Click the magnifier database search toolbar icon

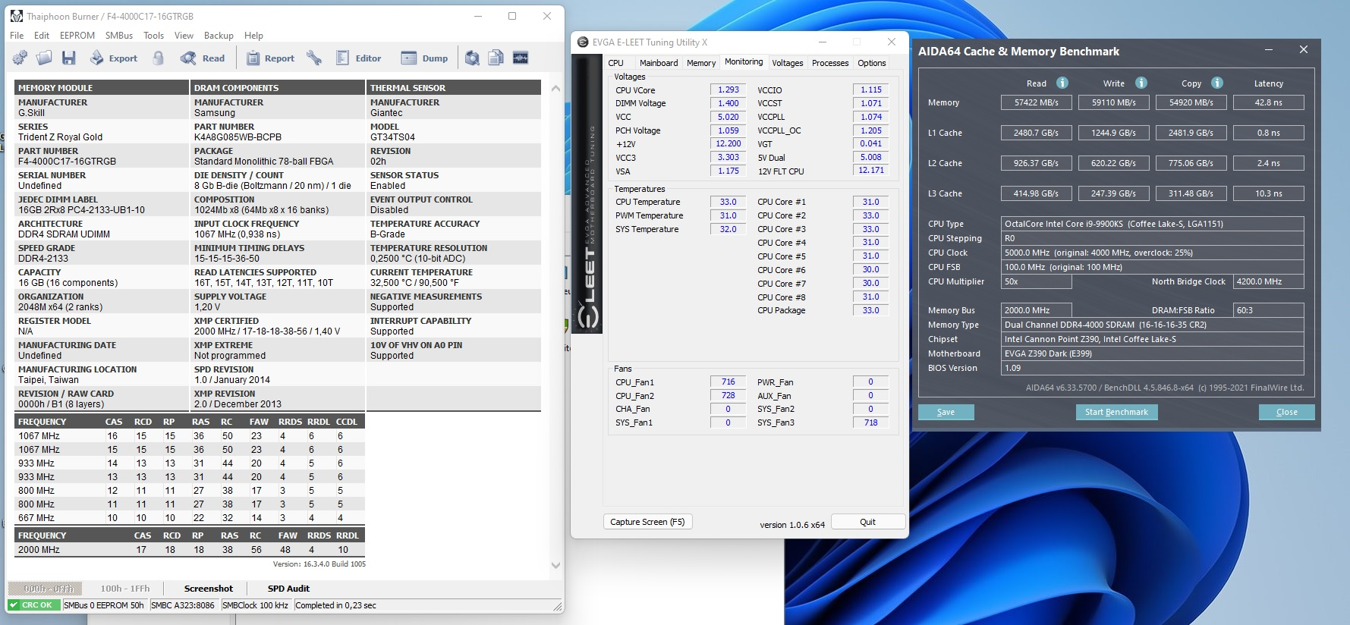point(472,58)
